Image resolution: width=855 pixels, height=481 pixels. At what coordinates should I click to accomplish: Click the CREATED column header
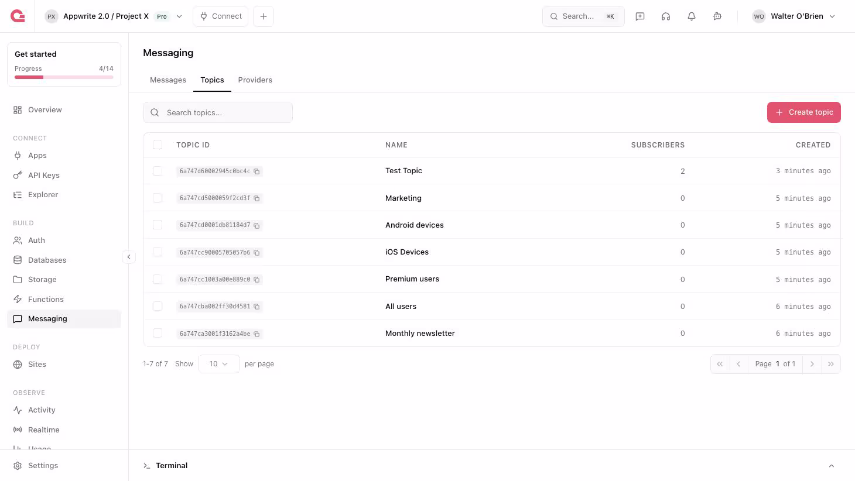tap(813, 145)
